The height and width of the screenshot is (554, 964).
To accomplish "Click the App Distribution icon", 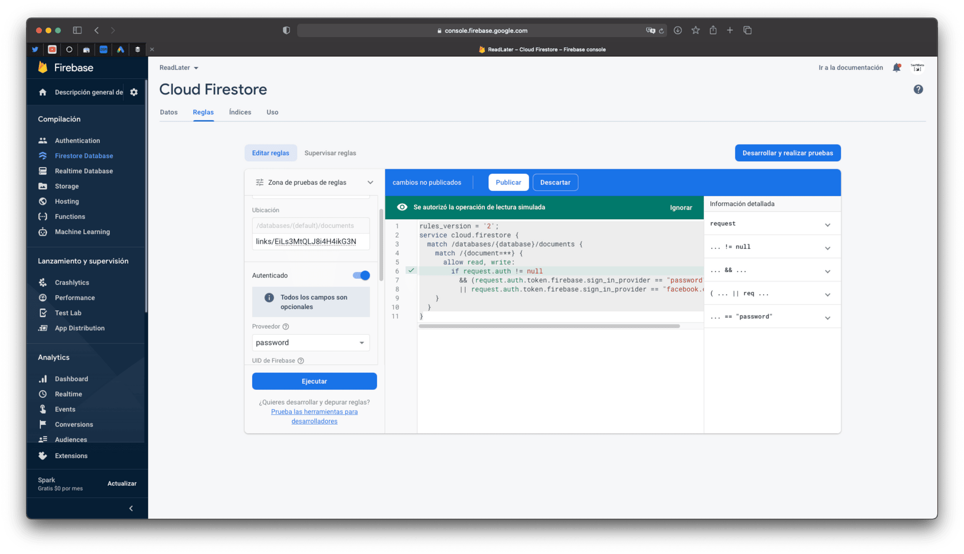I will [43, 328].
